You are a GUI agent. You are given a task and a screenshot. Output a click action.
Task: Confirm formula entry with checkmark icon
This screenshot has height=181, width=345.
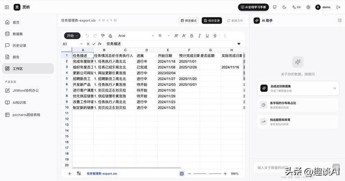[x=94, y=44]
